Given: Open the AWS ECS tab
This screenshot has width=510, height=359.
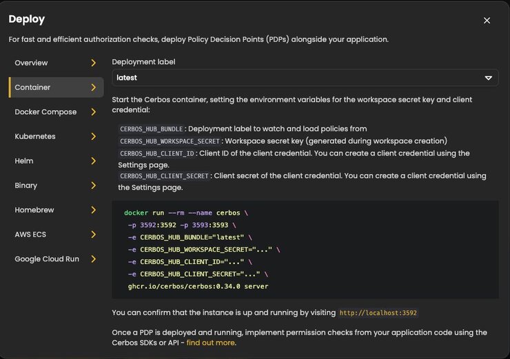Looking at the screenshot, I should [x=56, y=235].
